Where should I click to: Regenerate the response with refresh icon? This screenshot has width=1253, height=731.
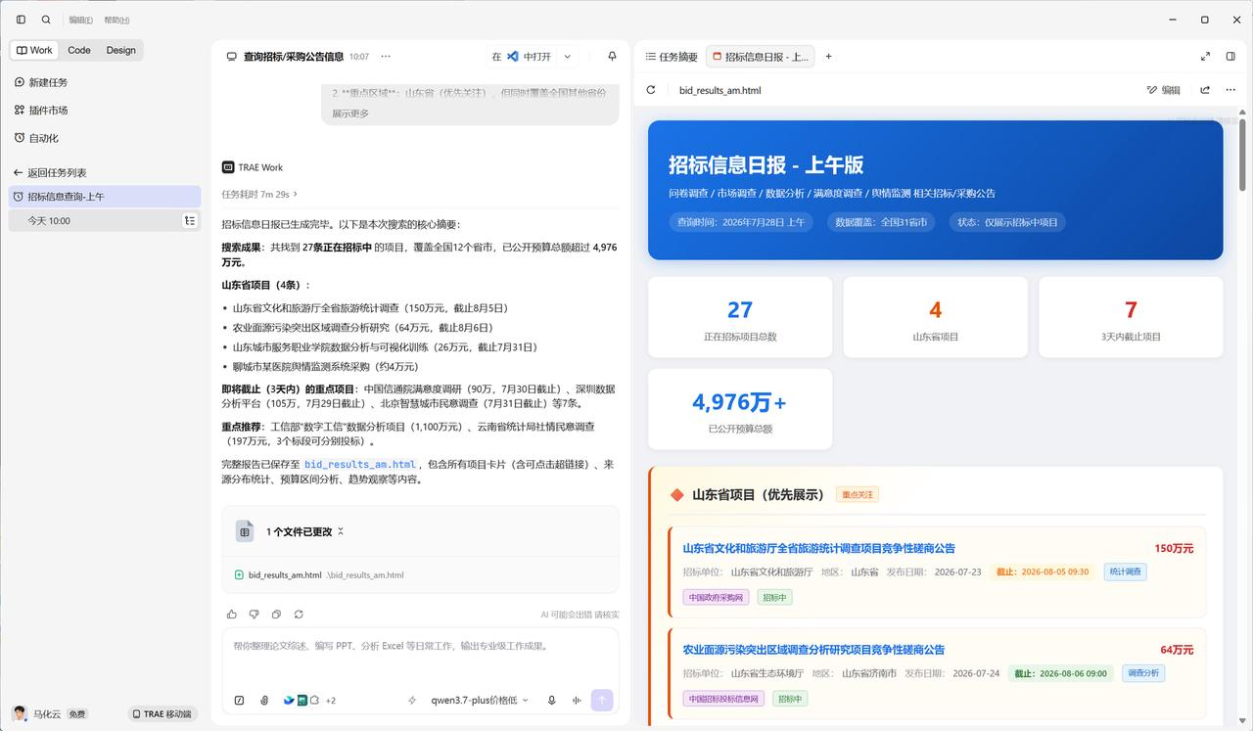[299, 615]
